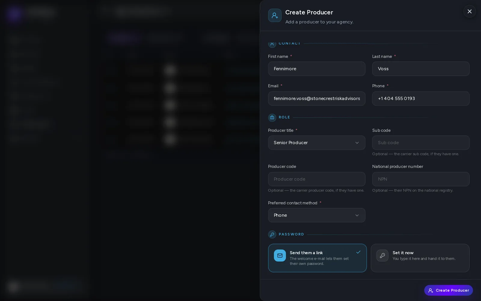Click the Producer code input field
The image size is (481, 301).
click(317, 179)
